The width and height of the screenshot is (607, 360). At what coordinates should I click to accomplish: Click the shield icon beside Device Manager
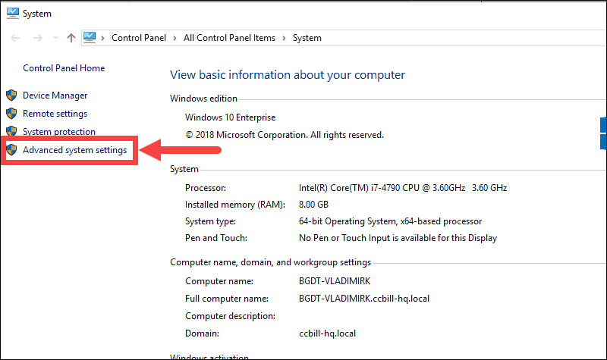[11, 95]
